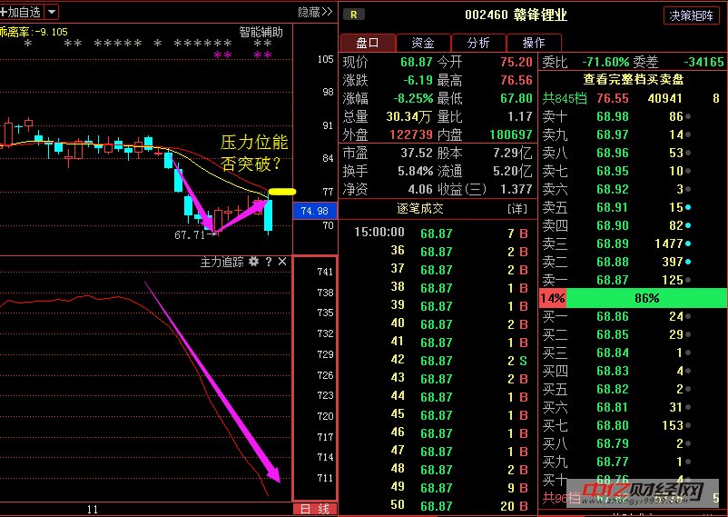Click the yellow pressure-level marker line
Viewport: 728px width, 517px height.
281,192
